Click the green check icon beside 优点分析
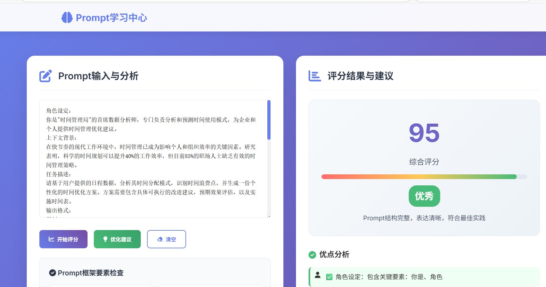This screenshot has width=546, height=287. pyautogui.click(x=312, y=255)
